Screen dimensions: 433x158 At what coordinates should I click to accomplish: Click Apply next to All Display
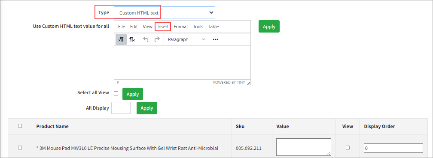[146, 108]
